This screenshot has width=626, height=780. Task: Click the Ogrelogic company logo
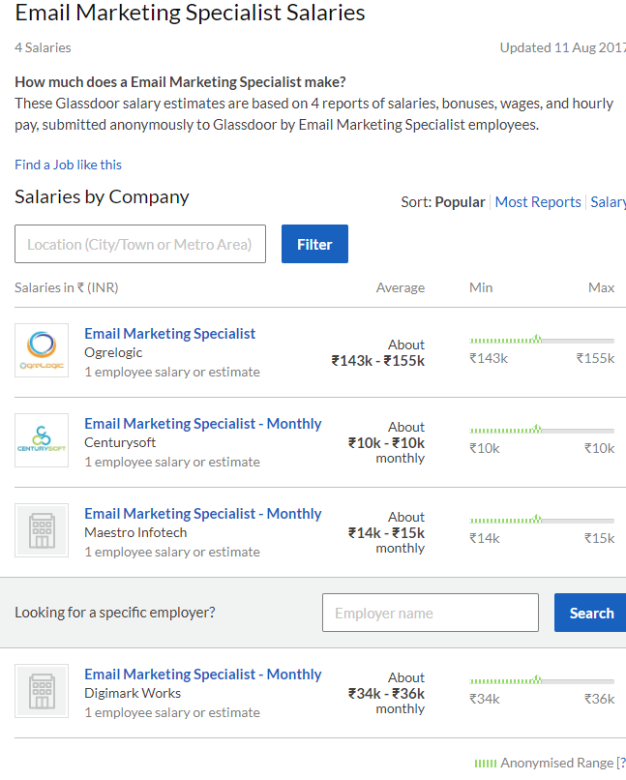(x=41, y=350)
